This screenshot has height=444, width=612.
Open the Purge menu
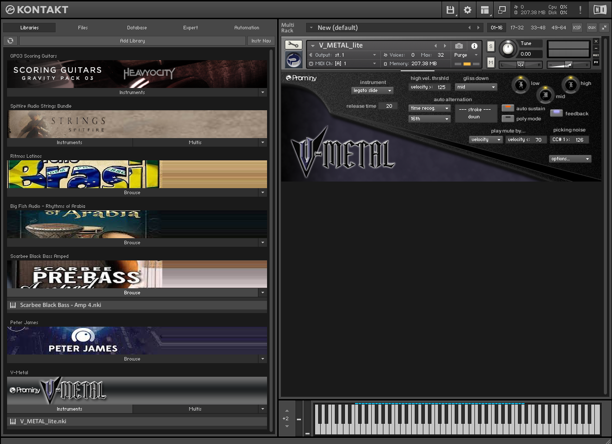pyautogui.click(x=466, y=55)
